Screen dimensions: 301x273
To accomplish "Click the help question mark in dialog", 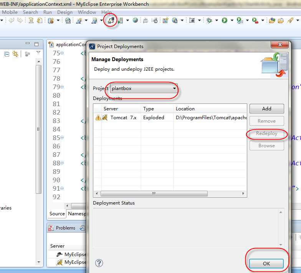I will click(99, 263).
